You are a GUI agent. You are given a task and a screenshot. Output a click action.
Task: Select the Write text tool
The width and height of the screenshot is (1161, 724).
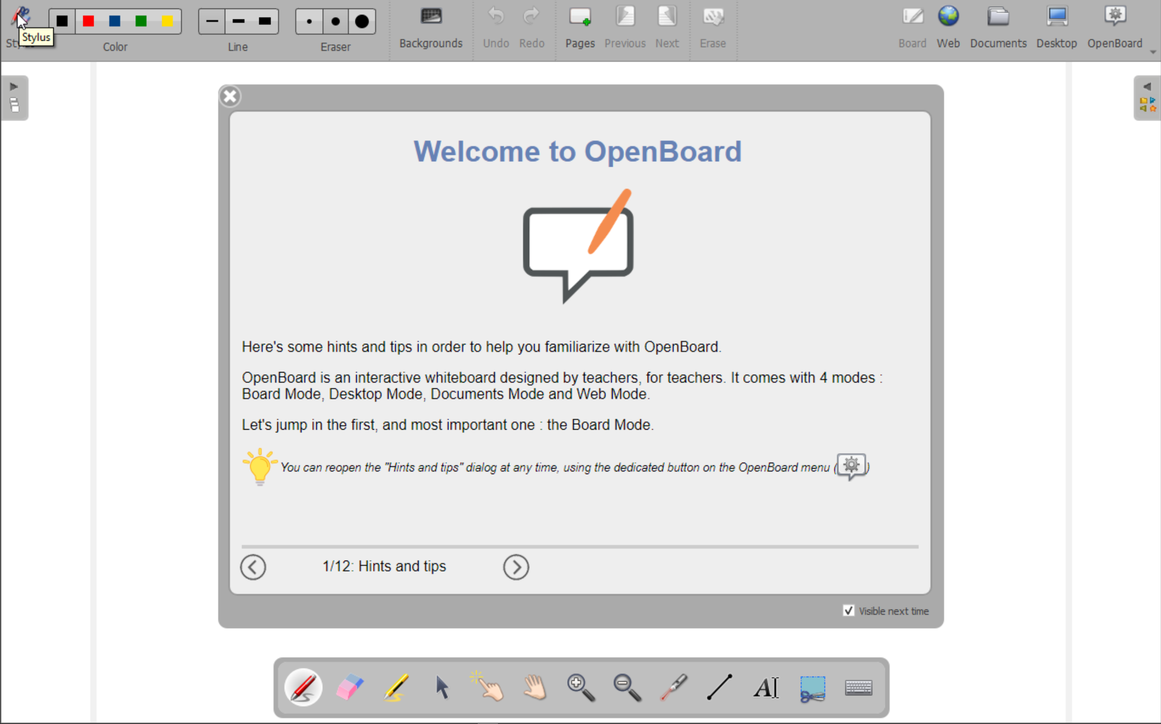(x=766, y=687)
